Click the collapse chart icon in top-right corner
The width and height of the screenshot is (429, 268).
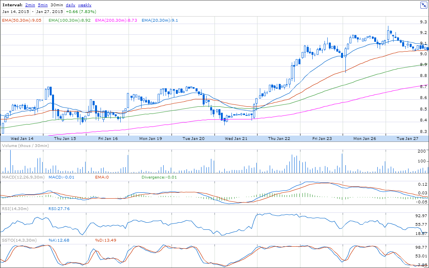[423, 5]
